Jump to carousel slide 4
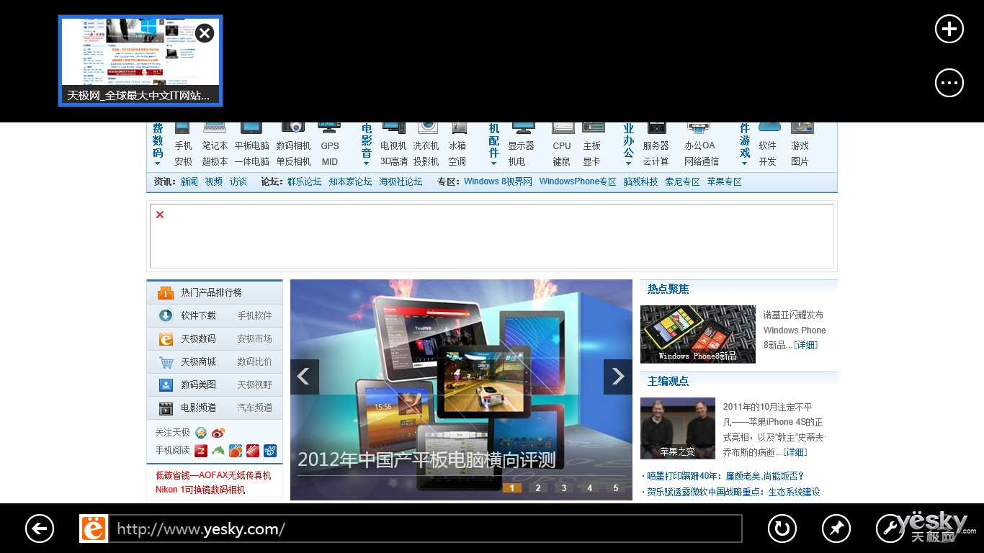984x553 pixels. (589, 488)
